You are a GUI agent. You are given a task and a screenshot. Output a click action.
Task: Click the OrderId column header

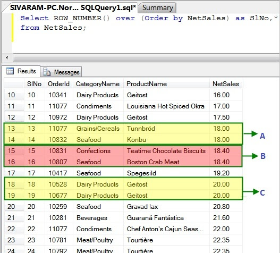[59, 84]
